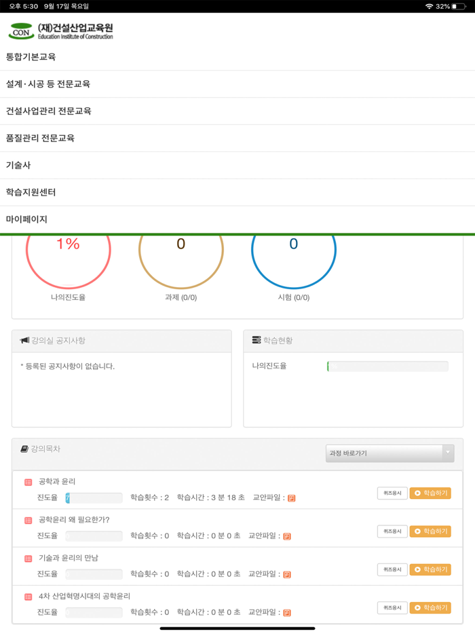Click the home indicator bar
The height and width of the screenshot is (634, 475).
tap(237, 629)
